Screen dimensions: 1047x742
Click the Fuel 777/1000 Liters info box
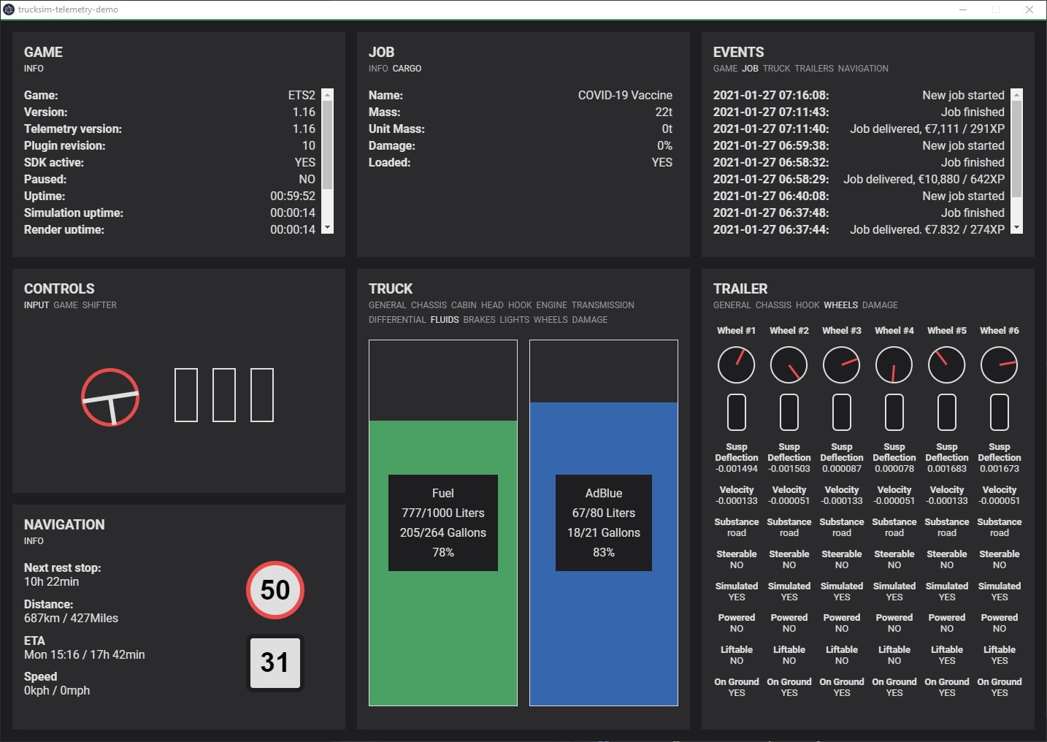[x=443, y=523]
